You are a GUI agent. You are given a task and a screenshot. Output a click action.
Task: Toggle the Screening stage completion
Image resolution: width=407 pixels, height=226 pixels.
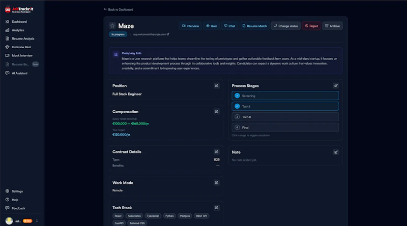tap(285, 95)
